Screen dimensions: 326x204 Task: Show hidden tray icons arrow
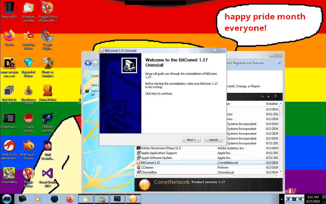[x=282, y=199]
